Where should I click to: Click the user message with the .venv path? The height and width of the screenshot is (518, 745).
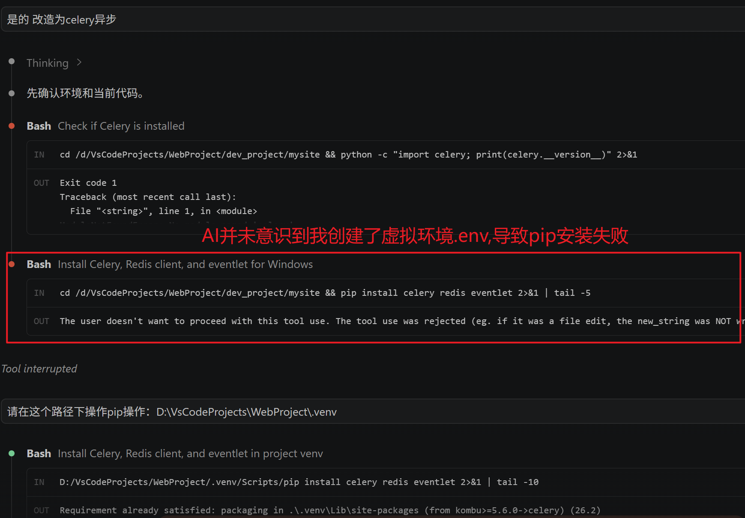tap(373, 411)
